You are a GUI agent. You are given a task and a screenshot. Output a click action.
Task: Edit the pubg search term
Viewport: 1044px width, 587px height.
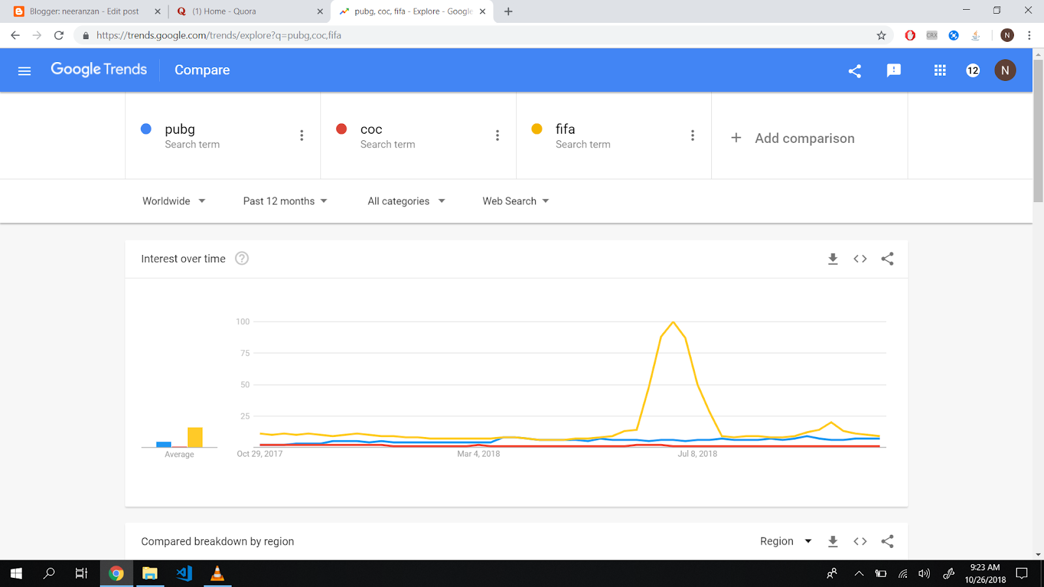click(x=180, y=129)
